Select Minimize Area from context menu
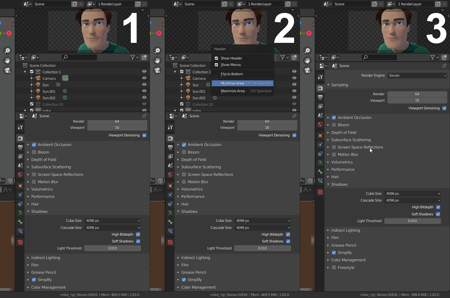 point(242,83)
